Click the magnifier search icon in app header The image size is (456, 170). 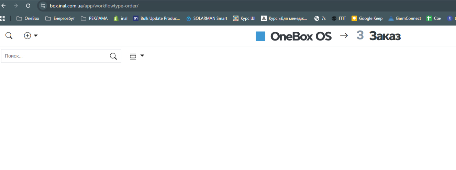9,35
